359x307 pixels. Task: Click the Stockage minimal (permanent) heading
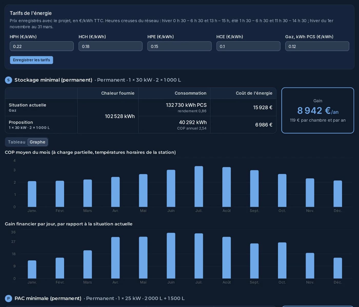click(53, 80)
